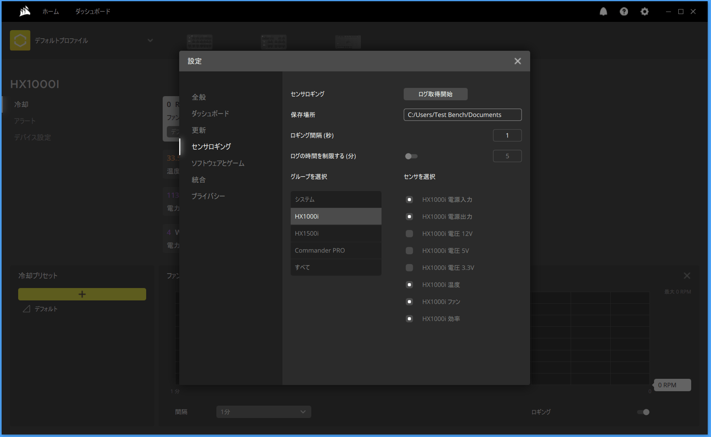
Task: Click the yellow default profile icon
Action: (20, 40)
